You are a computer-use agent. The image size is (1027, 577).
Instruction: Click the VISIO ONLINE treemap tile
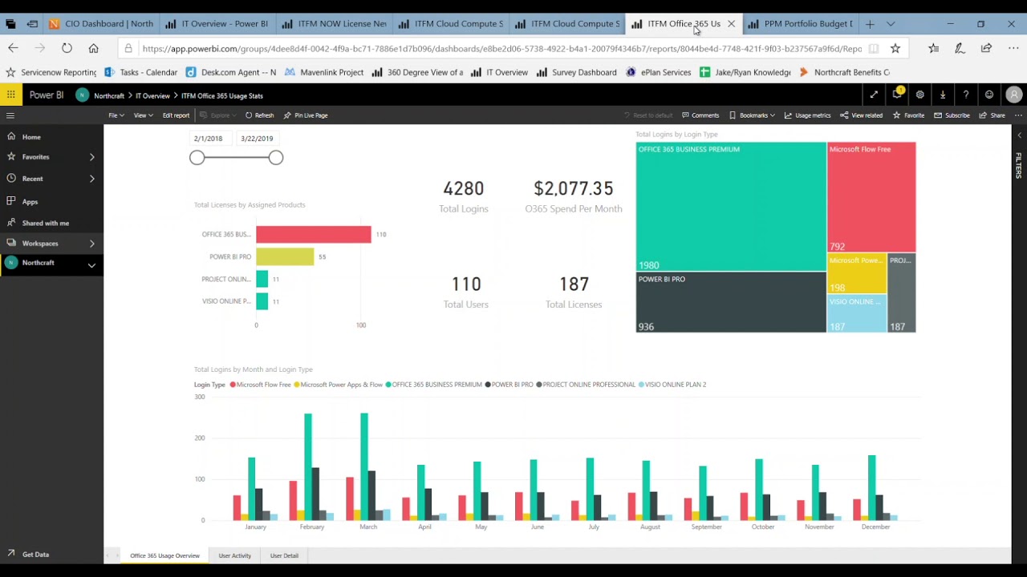857,313
